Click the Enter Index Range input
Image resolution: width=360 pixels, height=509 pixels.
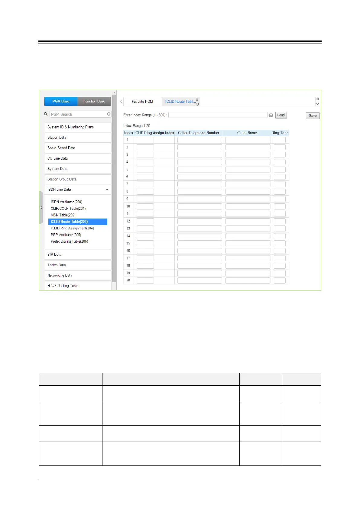218,115
